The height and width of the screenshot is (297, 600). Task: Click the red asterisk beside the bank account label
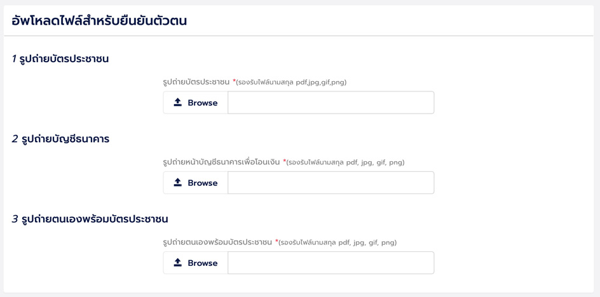pos(284,161)
